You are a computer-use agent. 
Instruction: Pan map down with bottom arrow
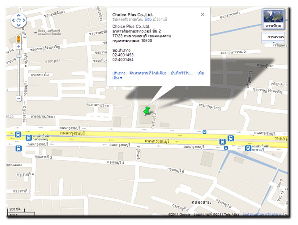pyautogui.click(x=19, y=25)
